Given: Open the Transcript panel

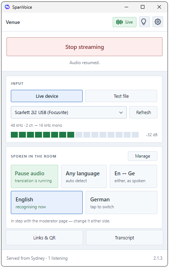Looking at the screenshot, I should 125,238.
